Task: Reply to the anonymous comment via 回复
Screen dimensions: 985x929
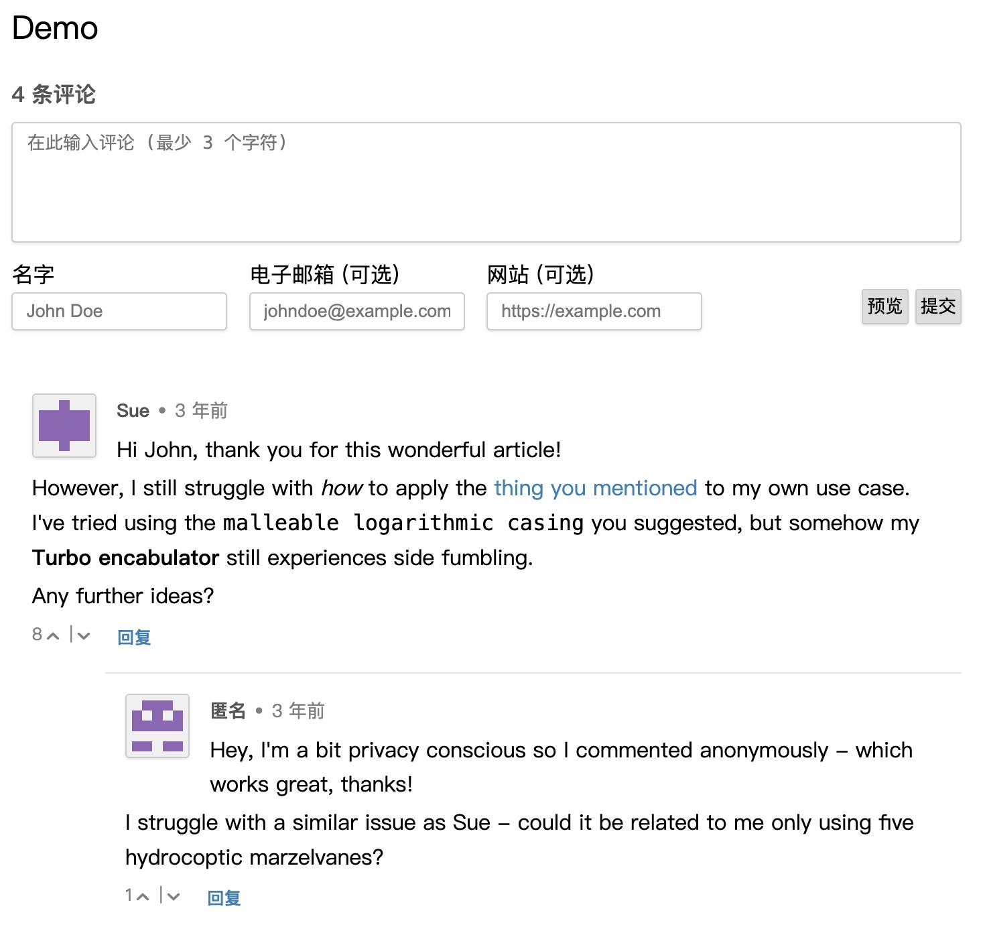Action: [x=224, y=898]
